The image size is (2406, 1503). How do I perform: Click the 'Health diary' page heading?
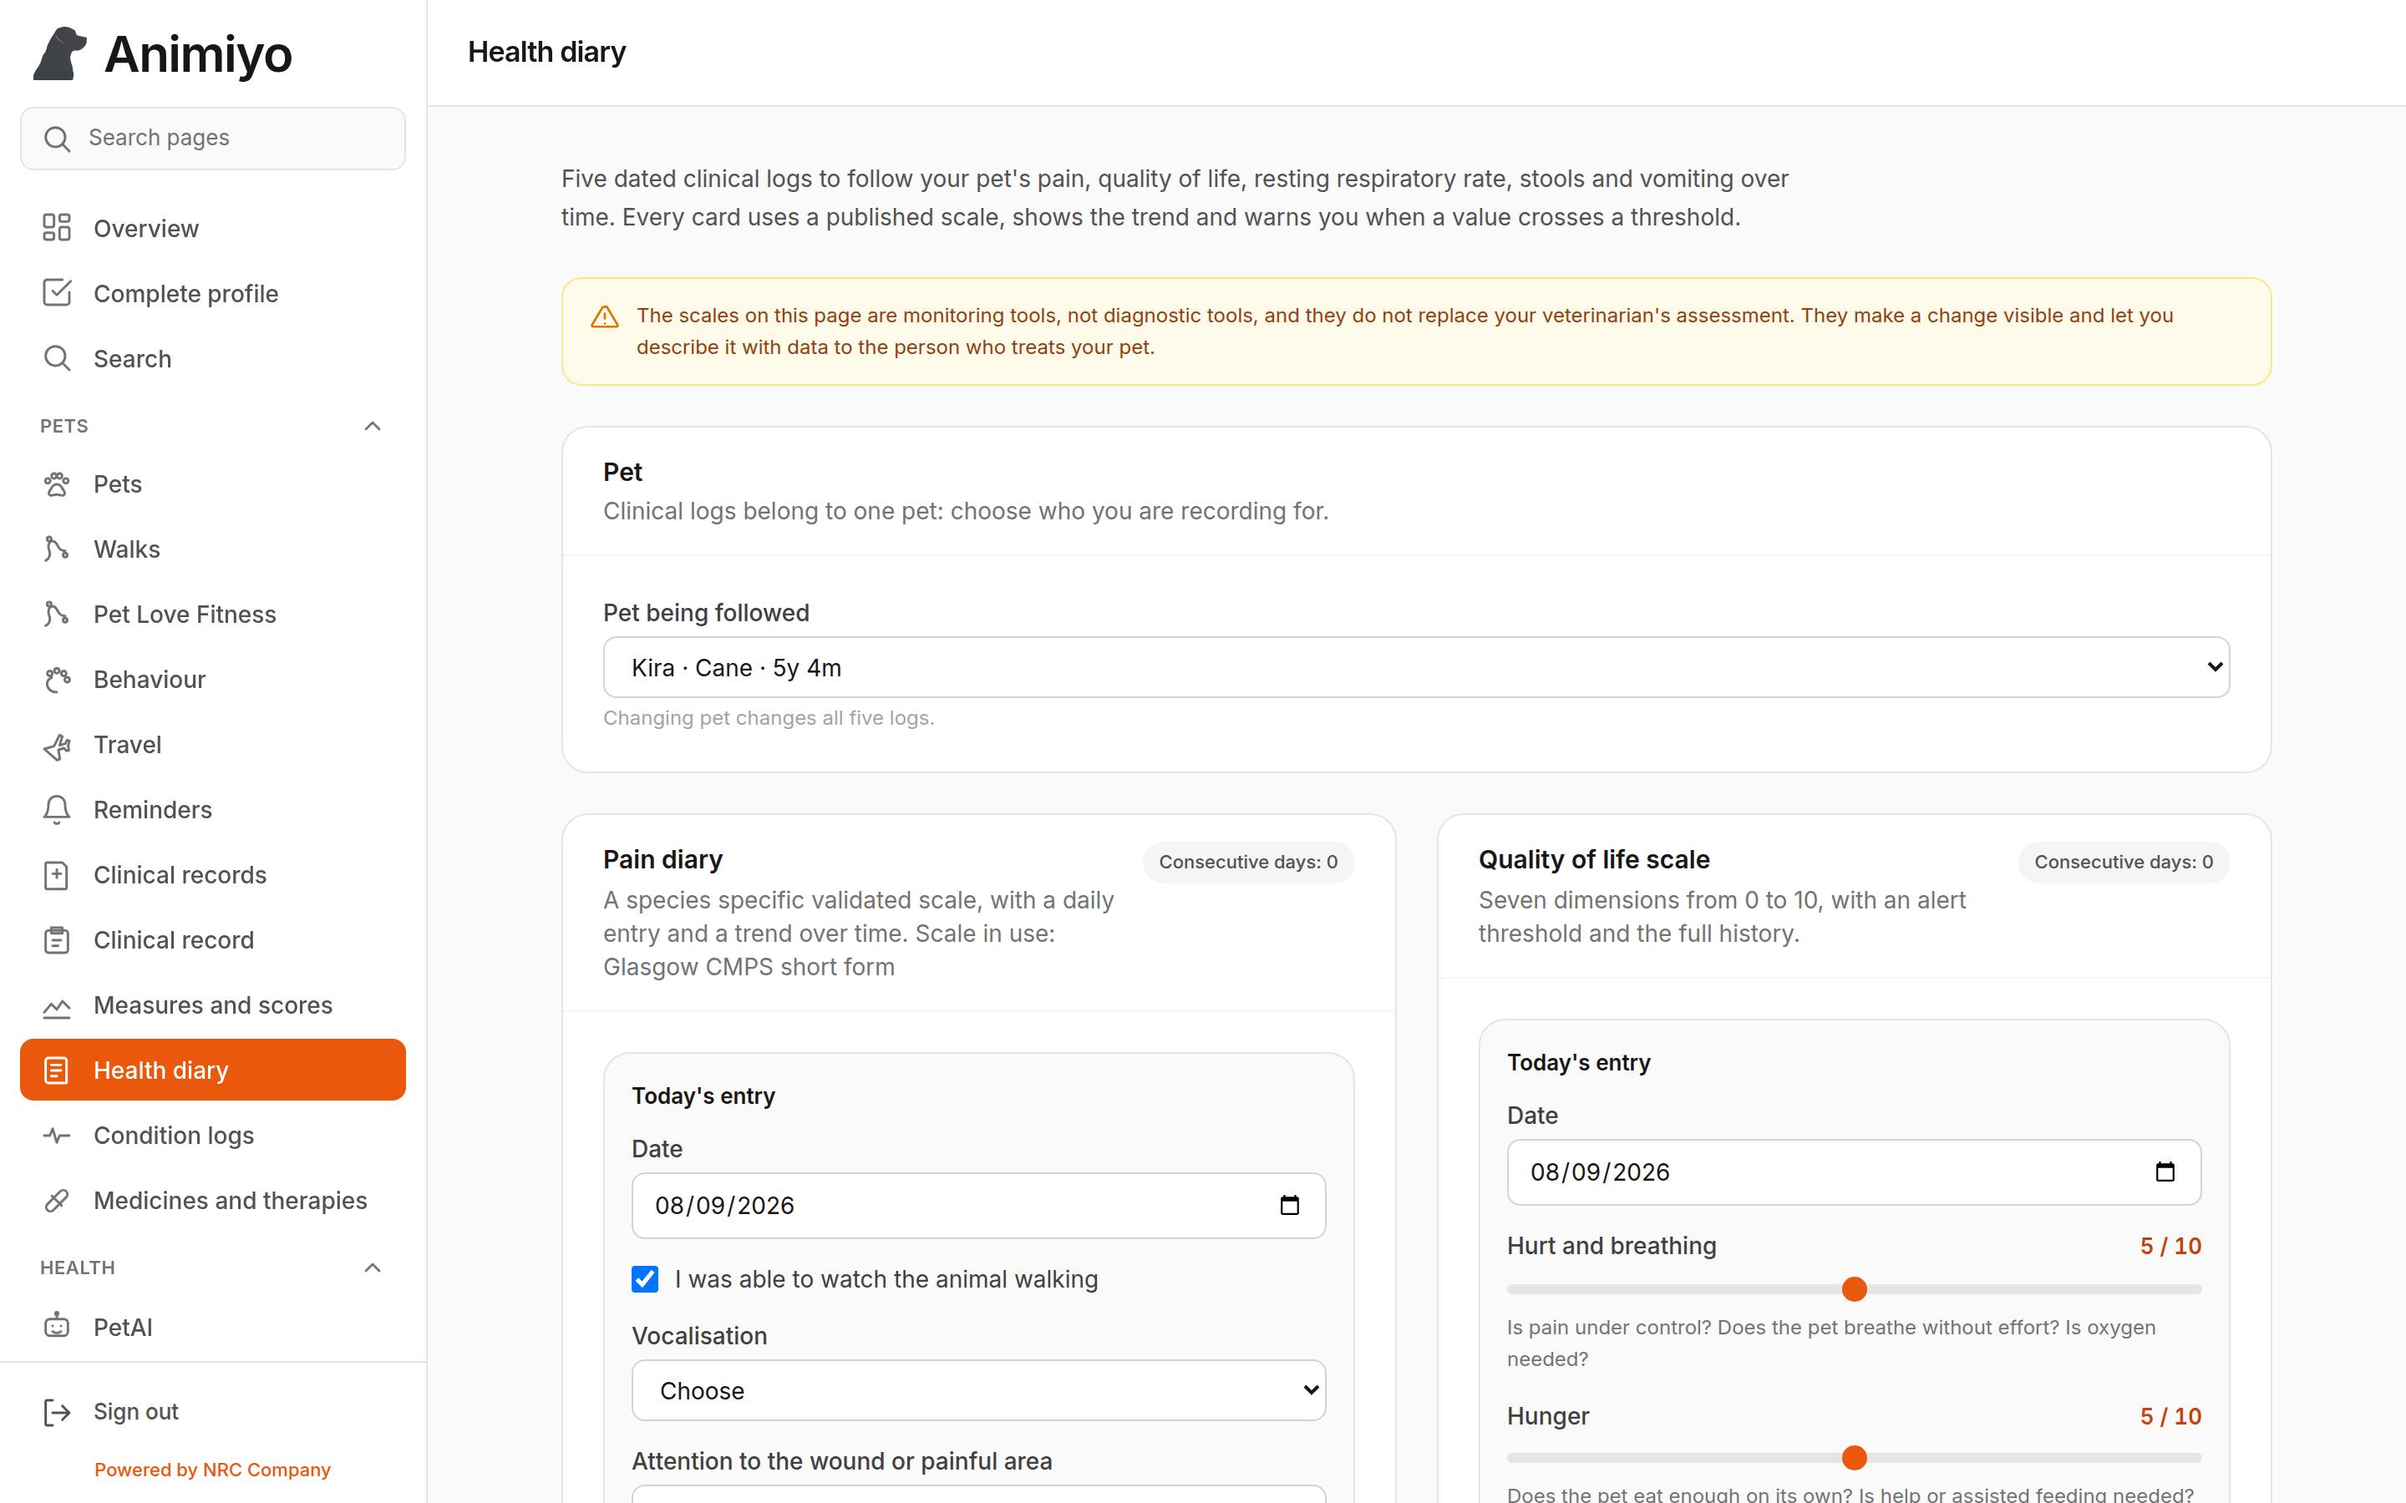(x=547, y=52)
